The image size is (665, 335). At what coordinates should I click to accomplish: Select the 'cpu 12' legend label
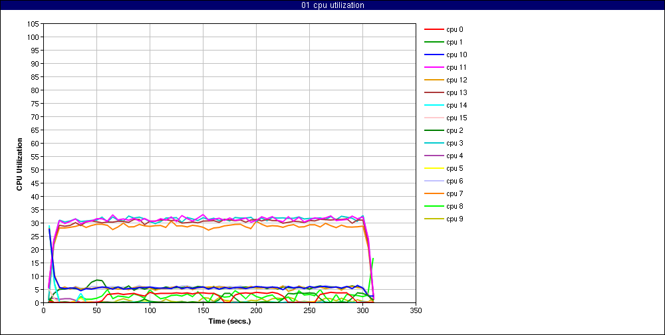click(x=456, y=80)
